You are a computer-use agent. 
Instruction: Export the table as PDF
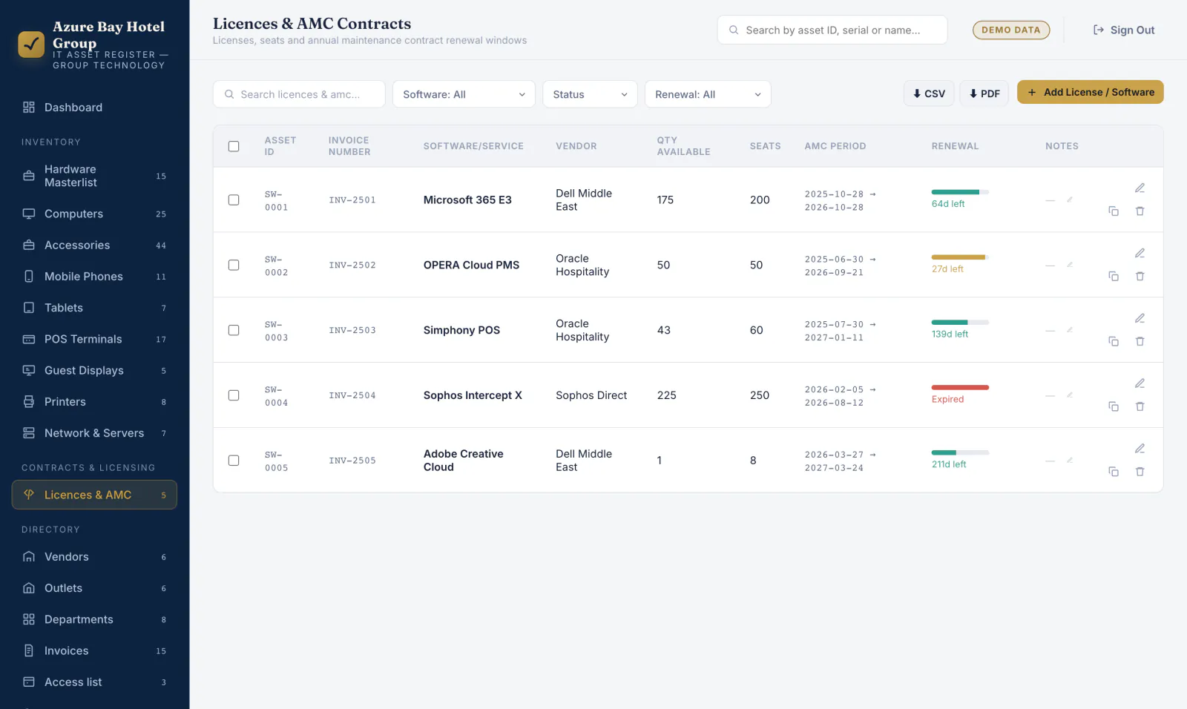[984, 93]
